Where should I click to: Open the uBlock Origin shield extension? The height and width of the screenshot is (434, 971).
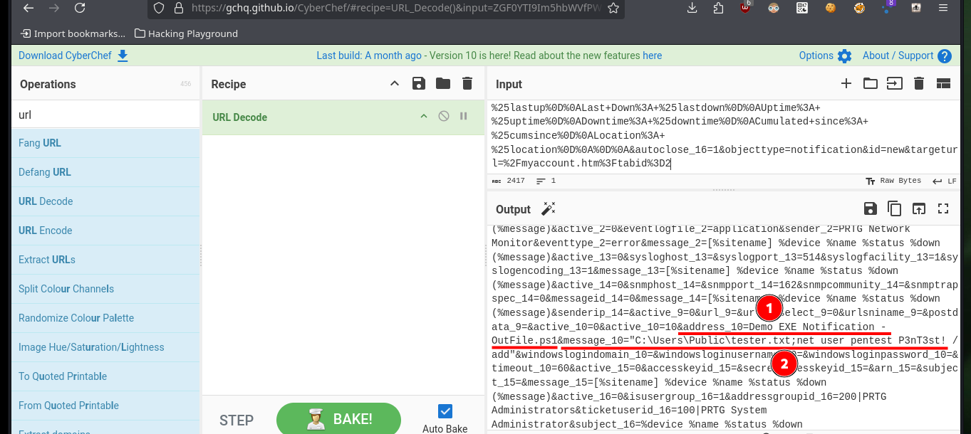point(746,9)
